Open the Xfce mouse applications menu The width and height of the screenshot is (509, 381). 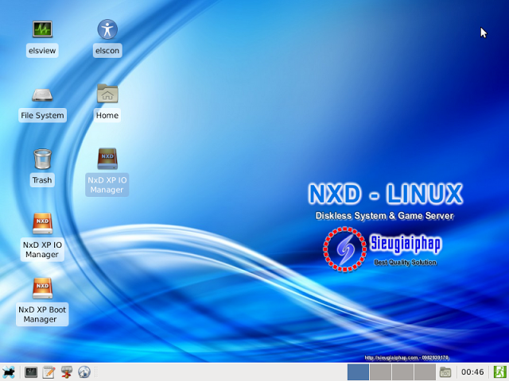tap(9, 372)
